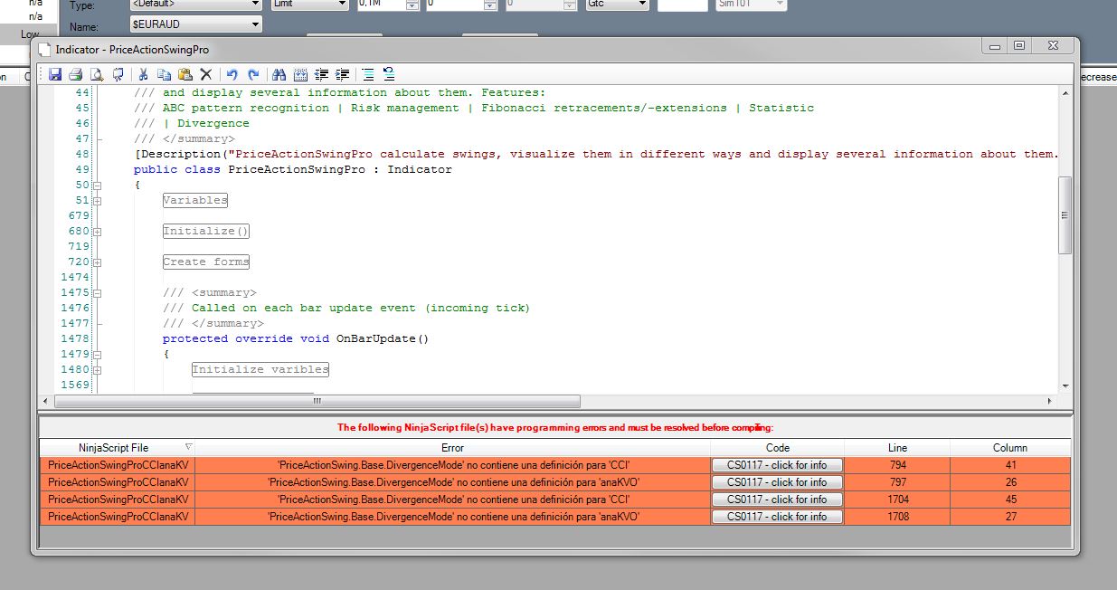Screen dimensions: 1117x590
Task: Select the 'CCI' error message on line 794
Action: [453, 465]
